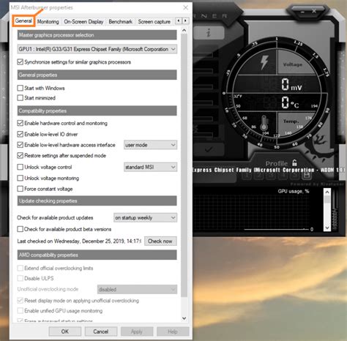Click the Compatibility properties section header
This screenshot has width=347, height=341.
pyautogui.click(x=97, y=110)
